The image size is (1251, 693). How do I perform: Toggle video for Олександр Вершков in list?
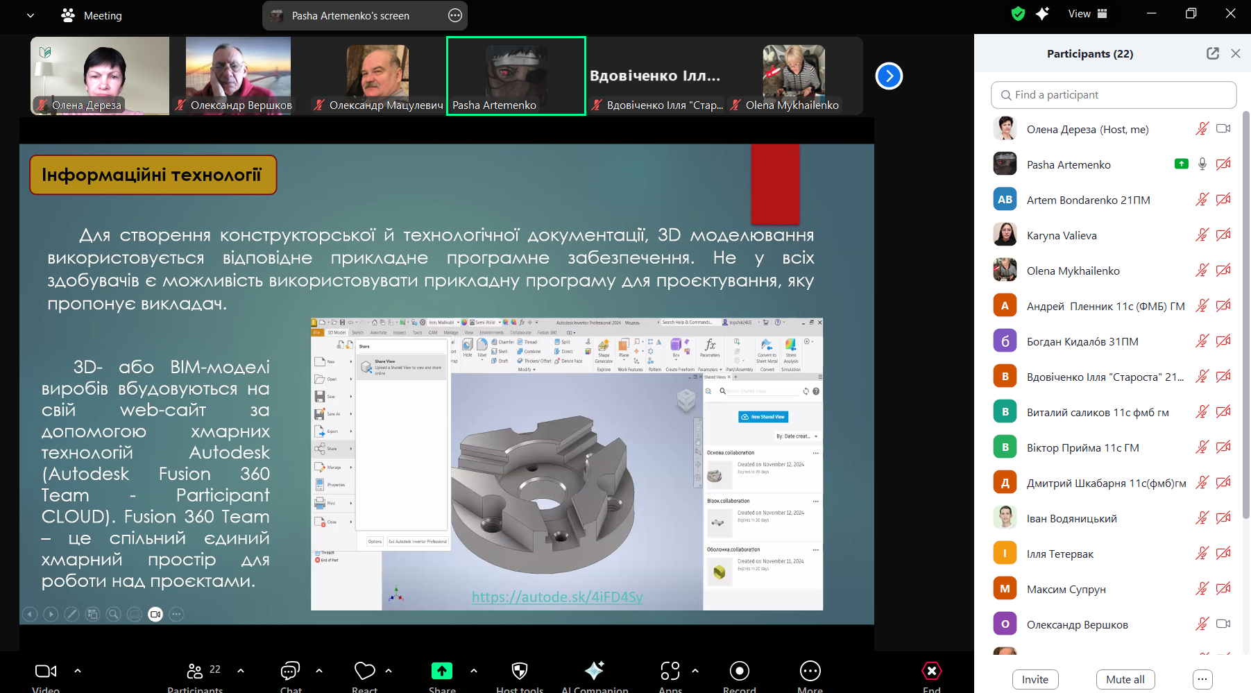click(x=1223, y=624)
